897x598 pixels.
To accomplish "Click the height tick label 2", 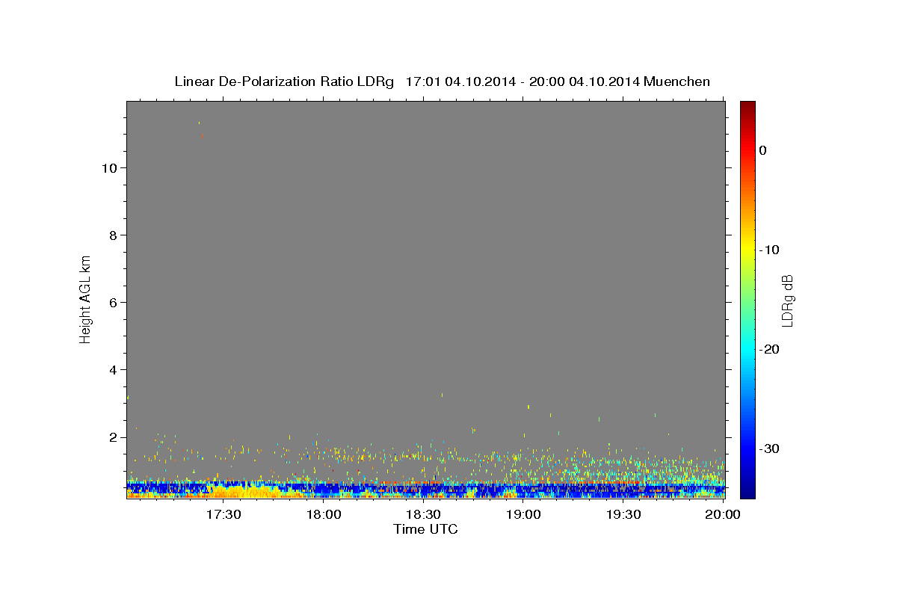I will click(x=111, y=437).
